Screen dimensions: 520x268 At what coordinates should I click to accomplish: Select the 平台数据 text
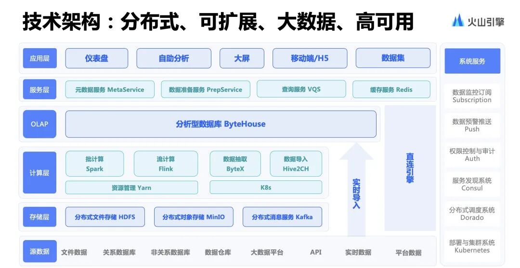408,253
